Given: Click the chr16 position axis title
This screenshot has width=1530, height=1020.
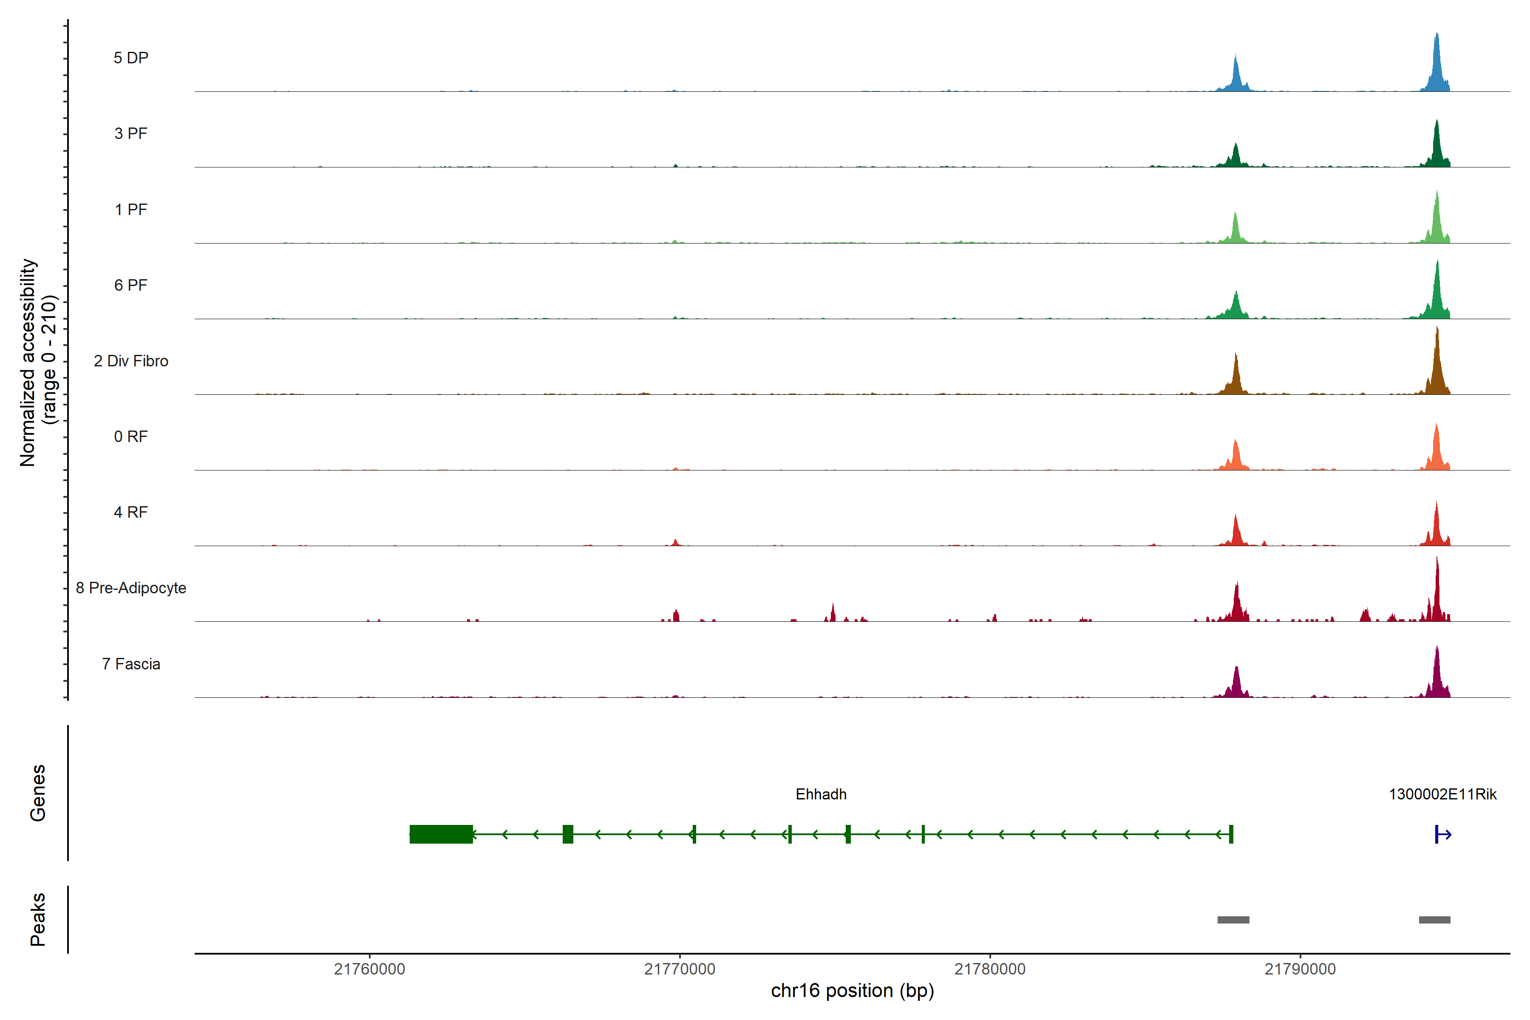Looking at the screenshot, I should (852, 991).
